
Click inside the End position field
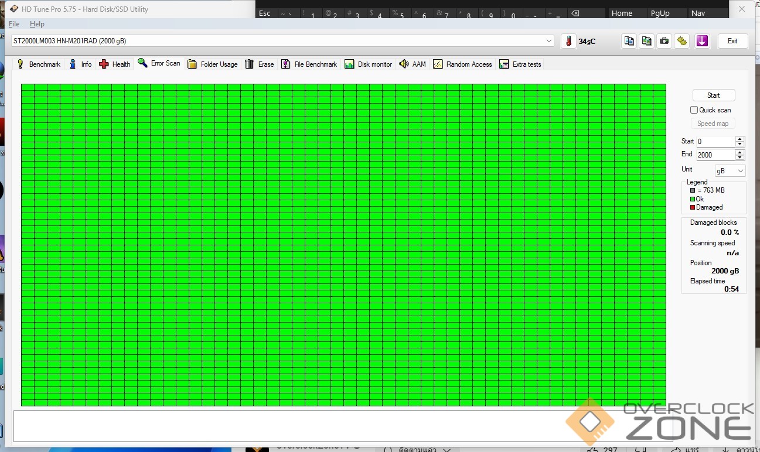point(715,155)
